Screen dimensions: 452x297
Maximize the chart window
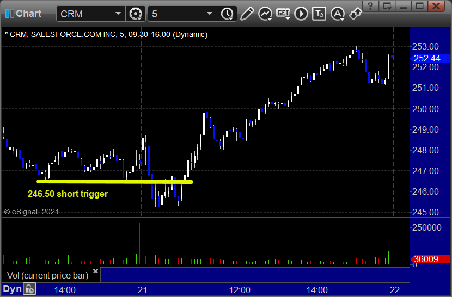tap(419, 5)
